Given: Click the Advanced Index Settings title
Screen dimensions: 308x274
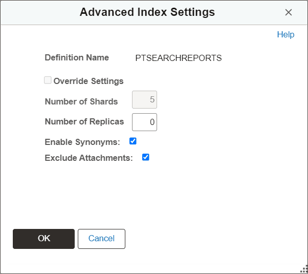Looking at the screenshot, I should click(147, 12).
